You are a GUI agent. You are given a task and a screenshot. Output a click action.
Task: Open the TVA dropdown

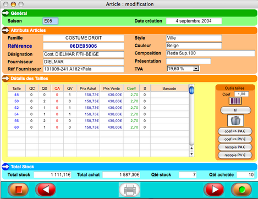pos(196,69)
